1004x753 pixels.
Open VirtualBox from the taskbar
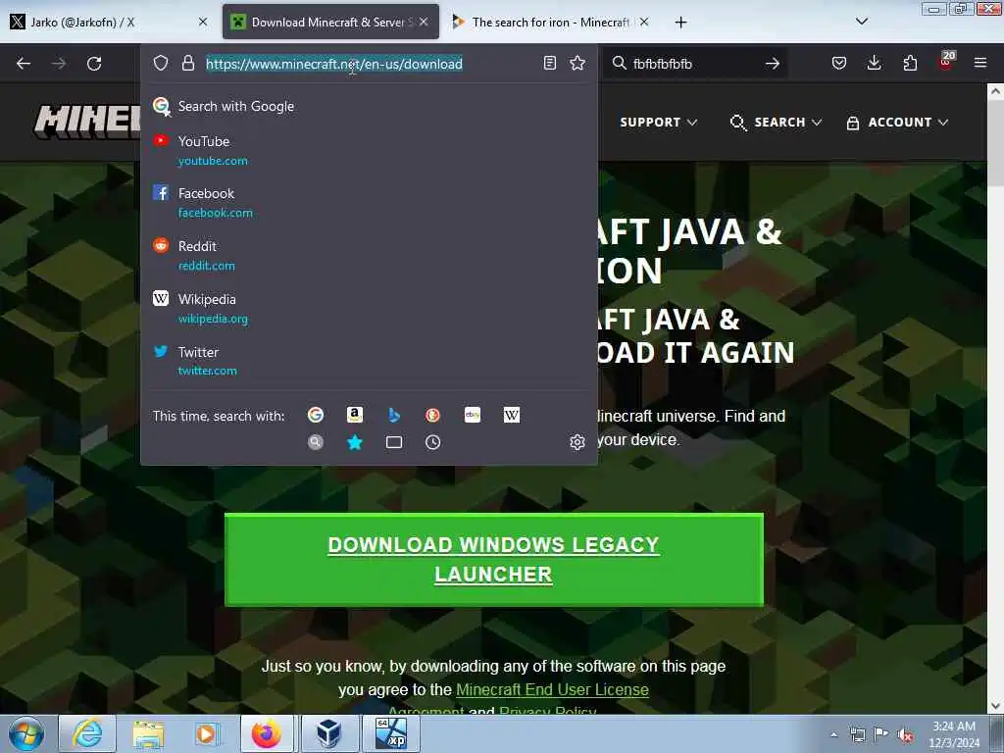(329, 733)
